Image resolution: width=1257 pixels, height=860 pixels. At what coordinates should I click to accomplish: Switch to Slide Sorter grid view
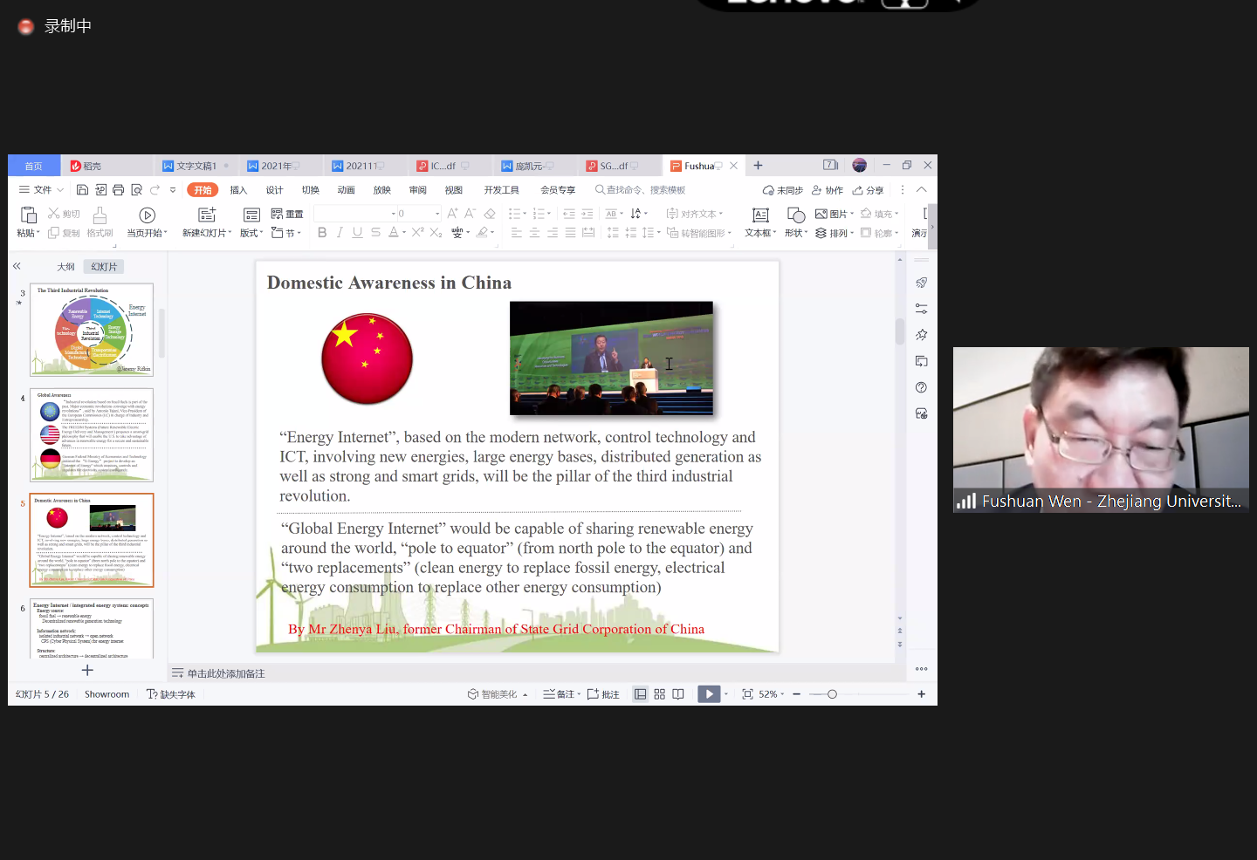[x=659, y=694]
